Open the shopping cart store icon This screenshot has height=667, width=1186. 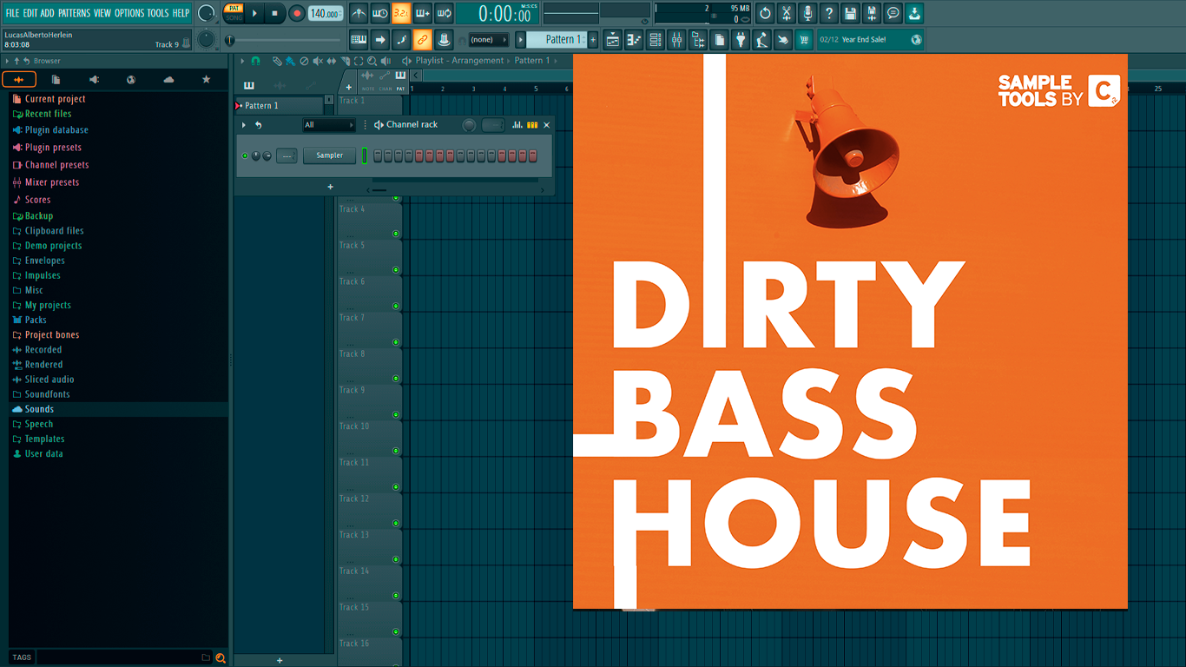(804, 39)
